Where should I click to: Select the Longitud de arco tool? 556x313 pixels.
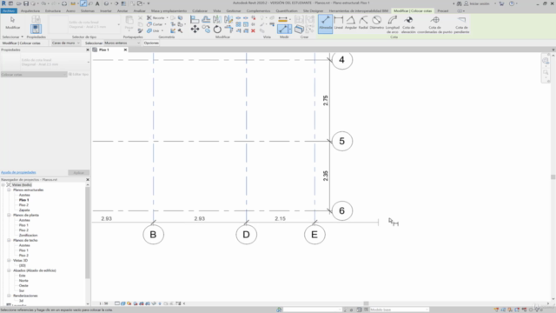(393, 24)
